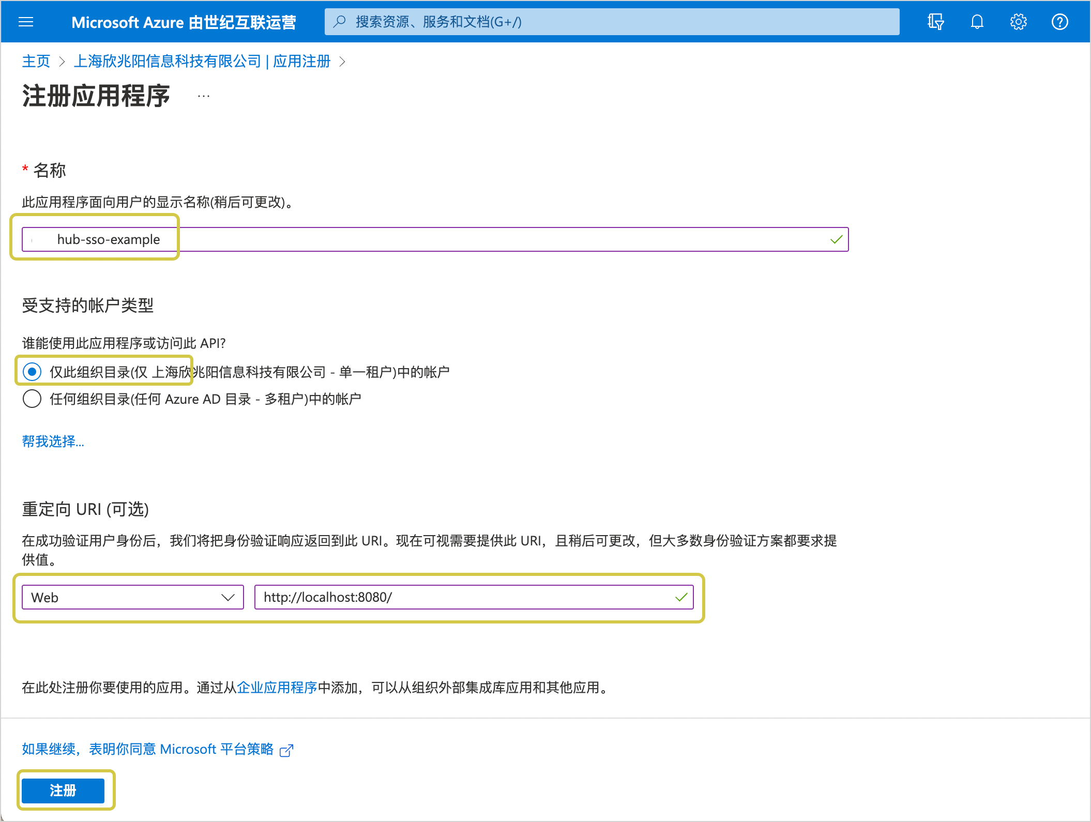
Task: Open the settings gear in header
Action: point(1018,22)
